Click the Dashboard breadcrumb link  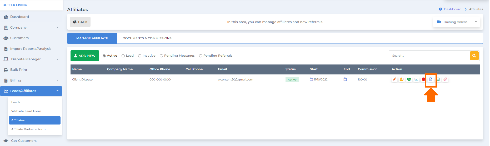pos(452,9)
